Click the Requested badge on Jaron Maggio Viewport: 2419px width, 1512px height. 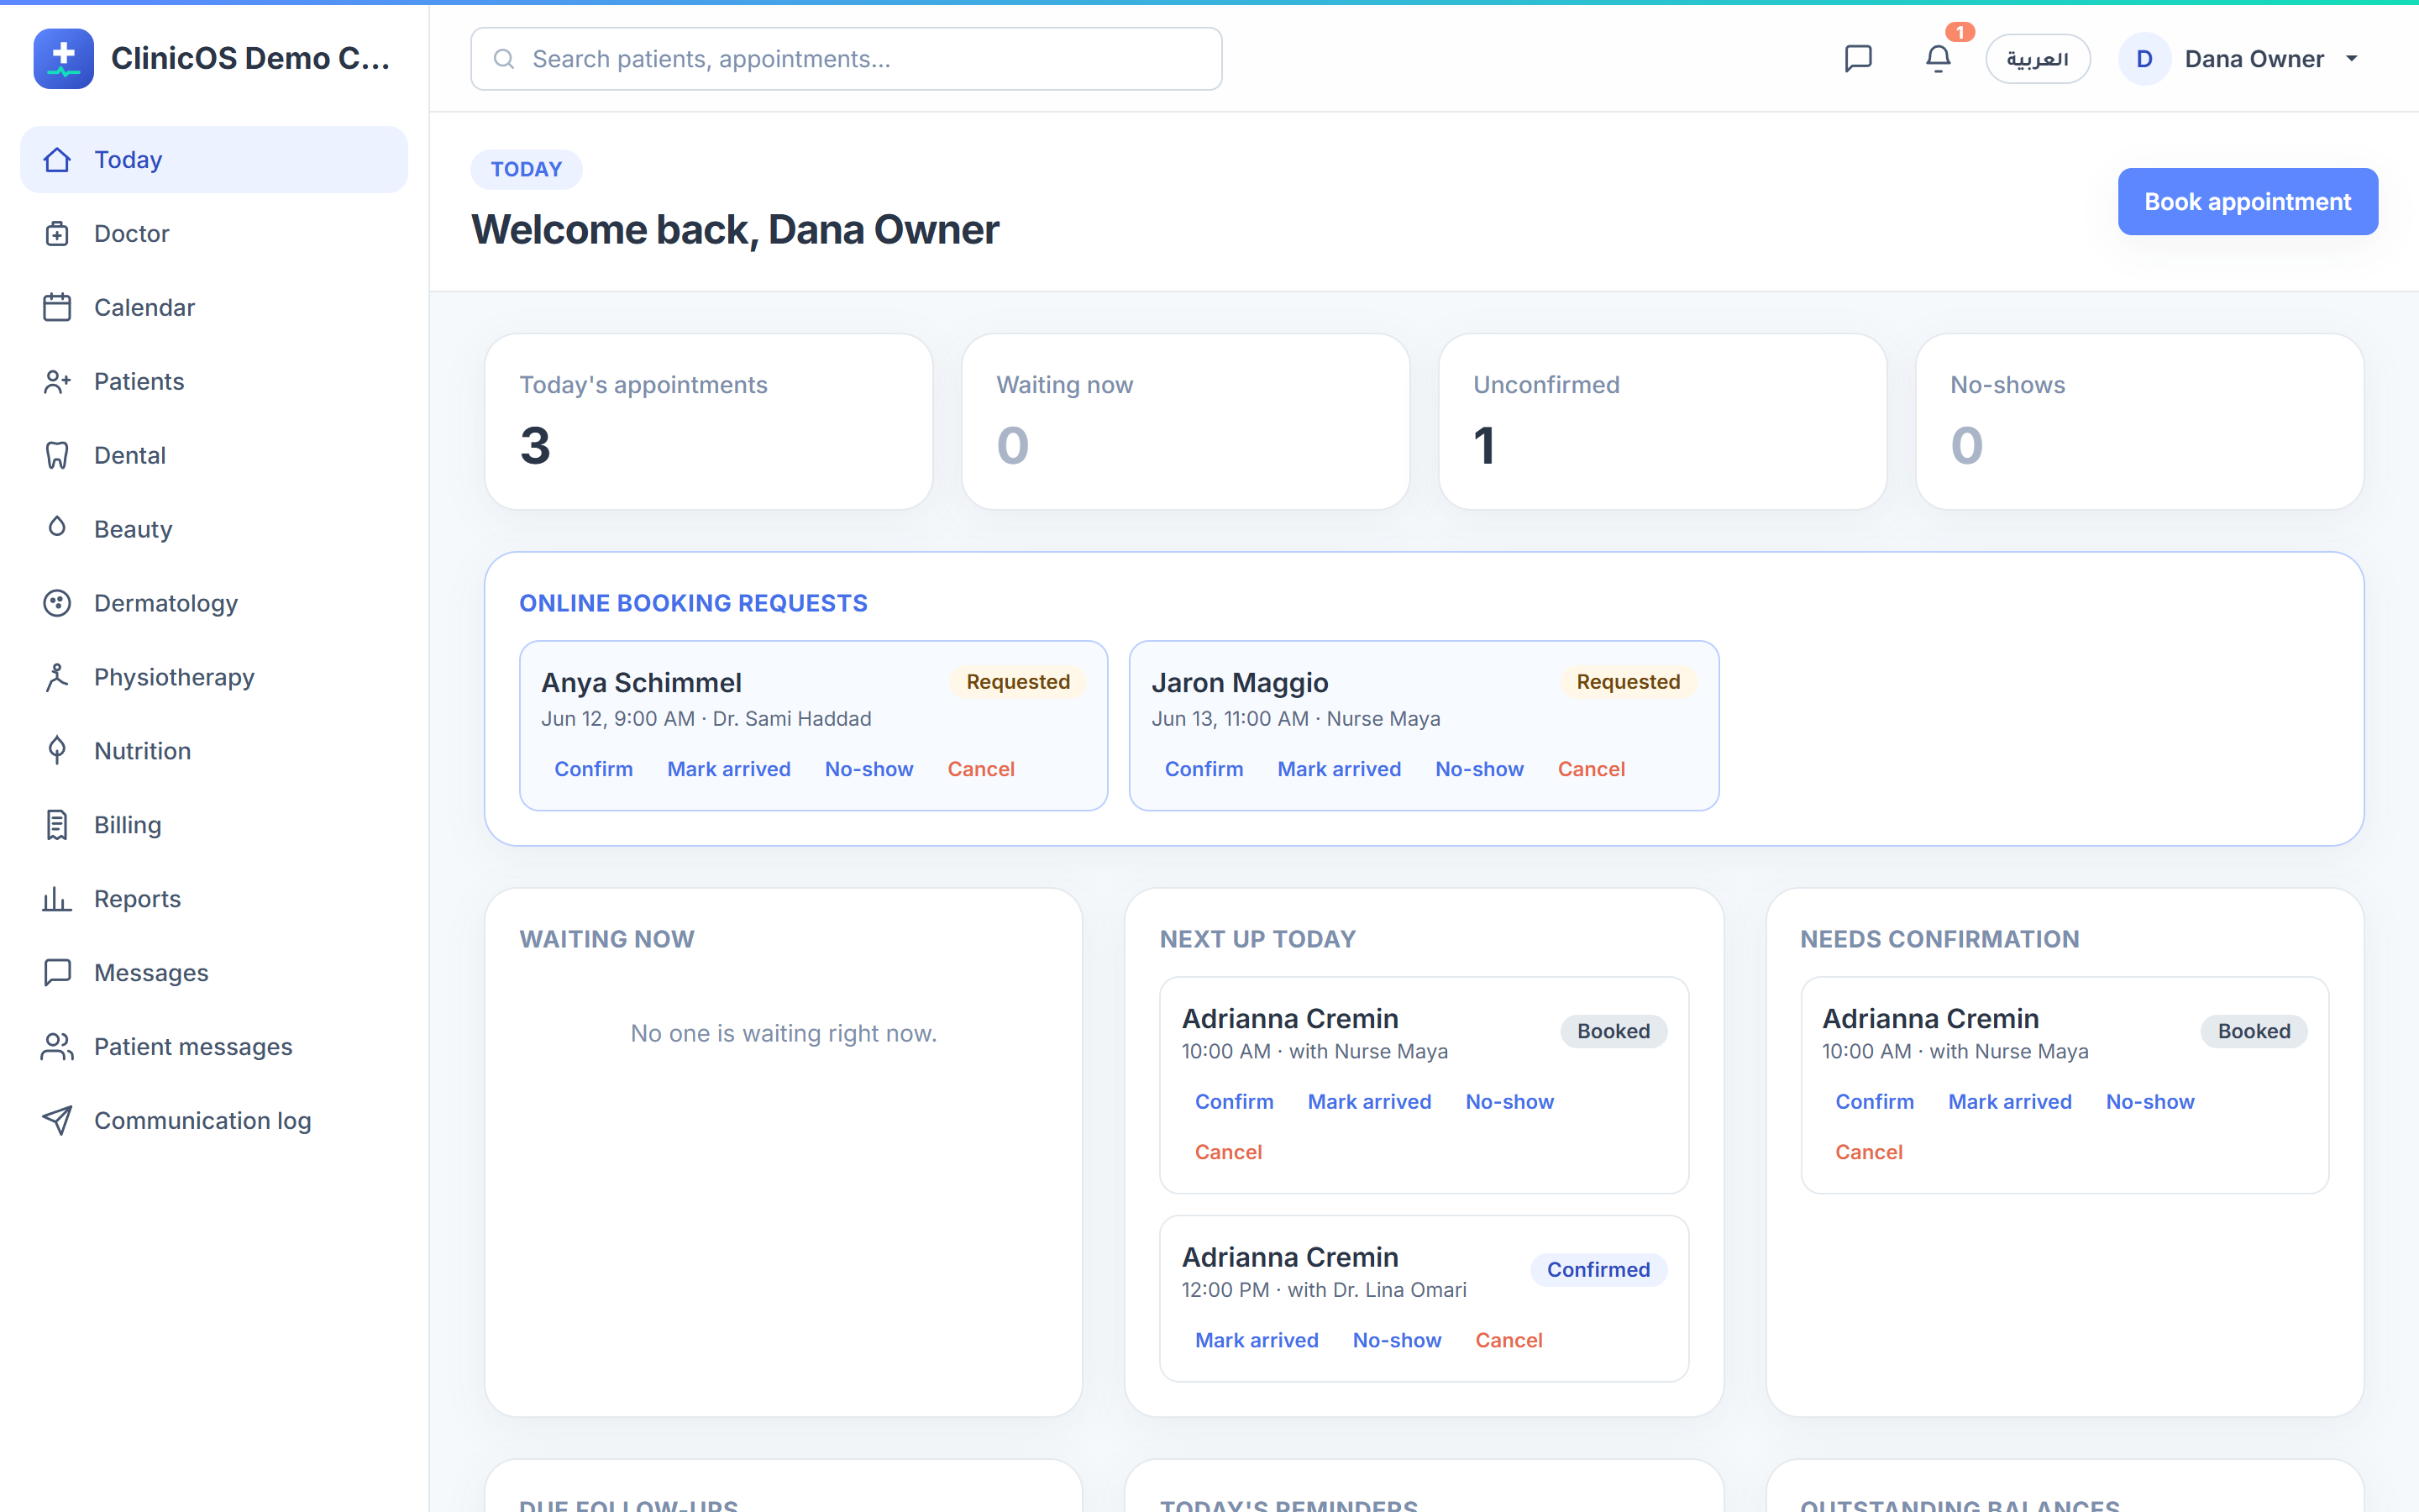pyautogui.click(x=1627, y=682)
